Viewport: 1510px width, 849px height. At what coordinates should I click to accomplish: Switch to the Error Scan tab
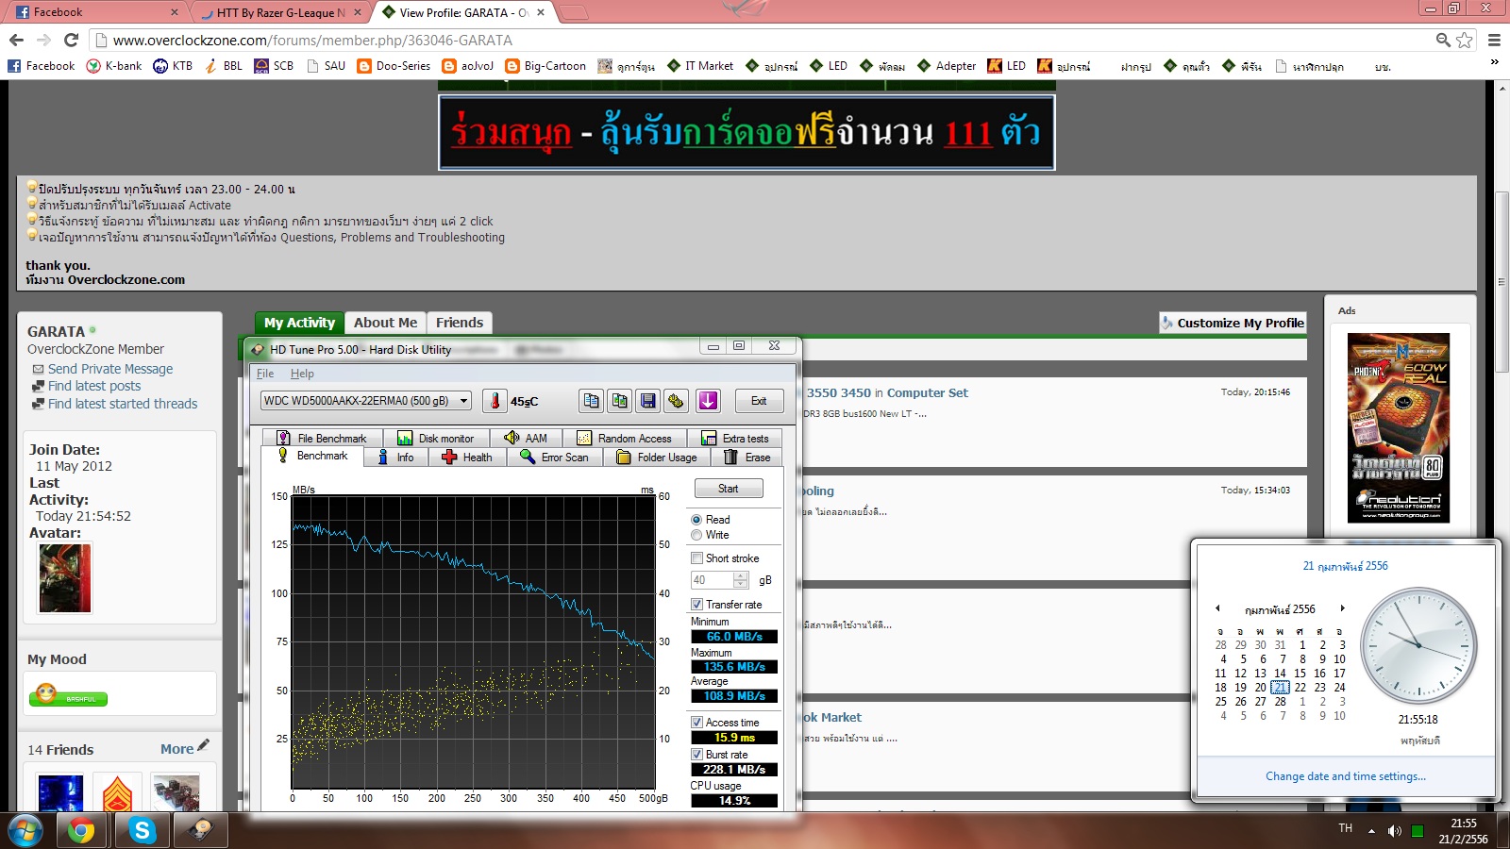tap(554, 458)
